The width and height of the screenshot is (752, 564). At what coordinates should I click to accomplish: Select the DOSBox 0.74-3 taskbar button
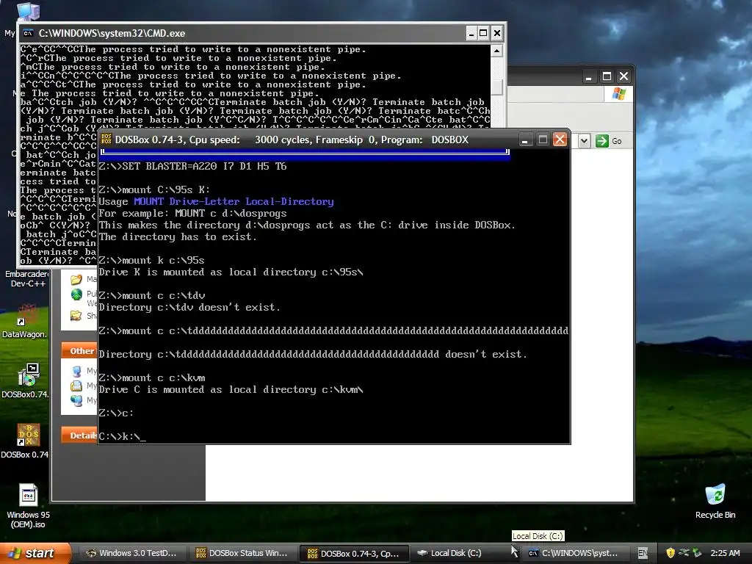point(354,553)
